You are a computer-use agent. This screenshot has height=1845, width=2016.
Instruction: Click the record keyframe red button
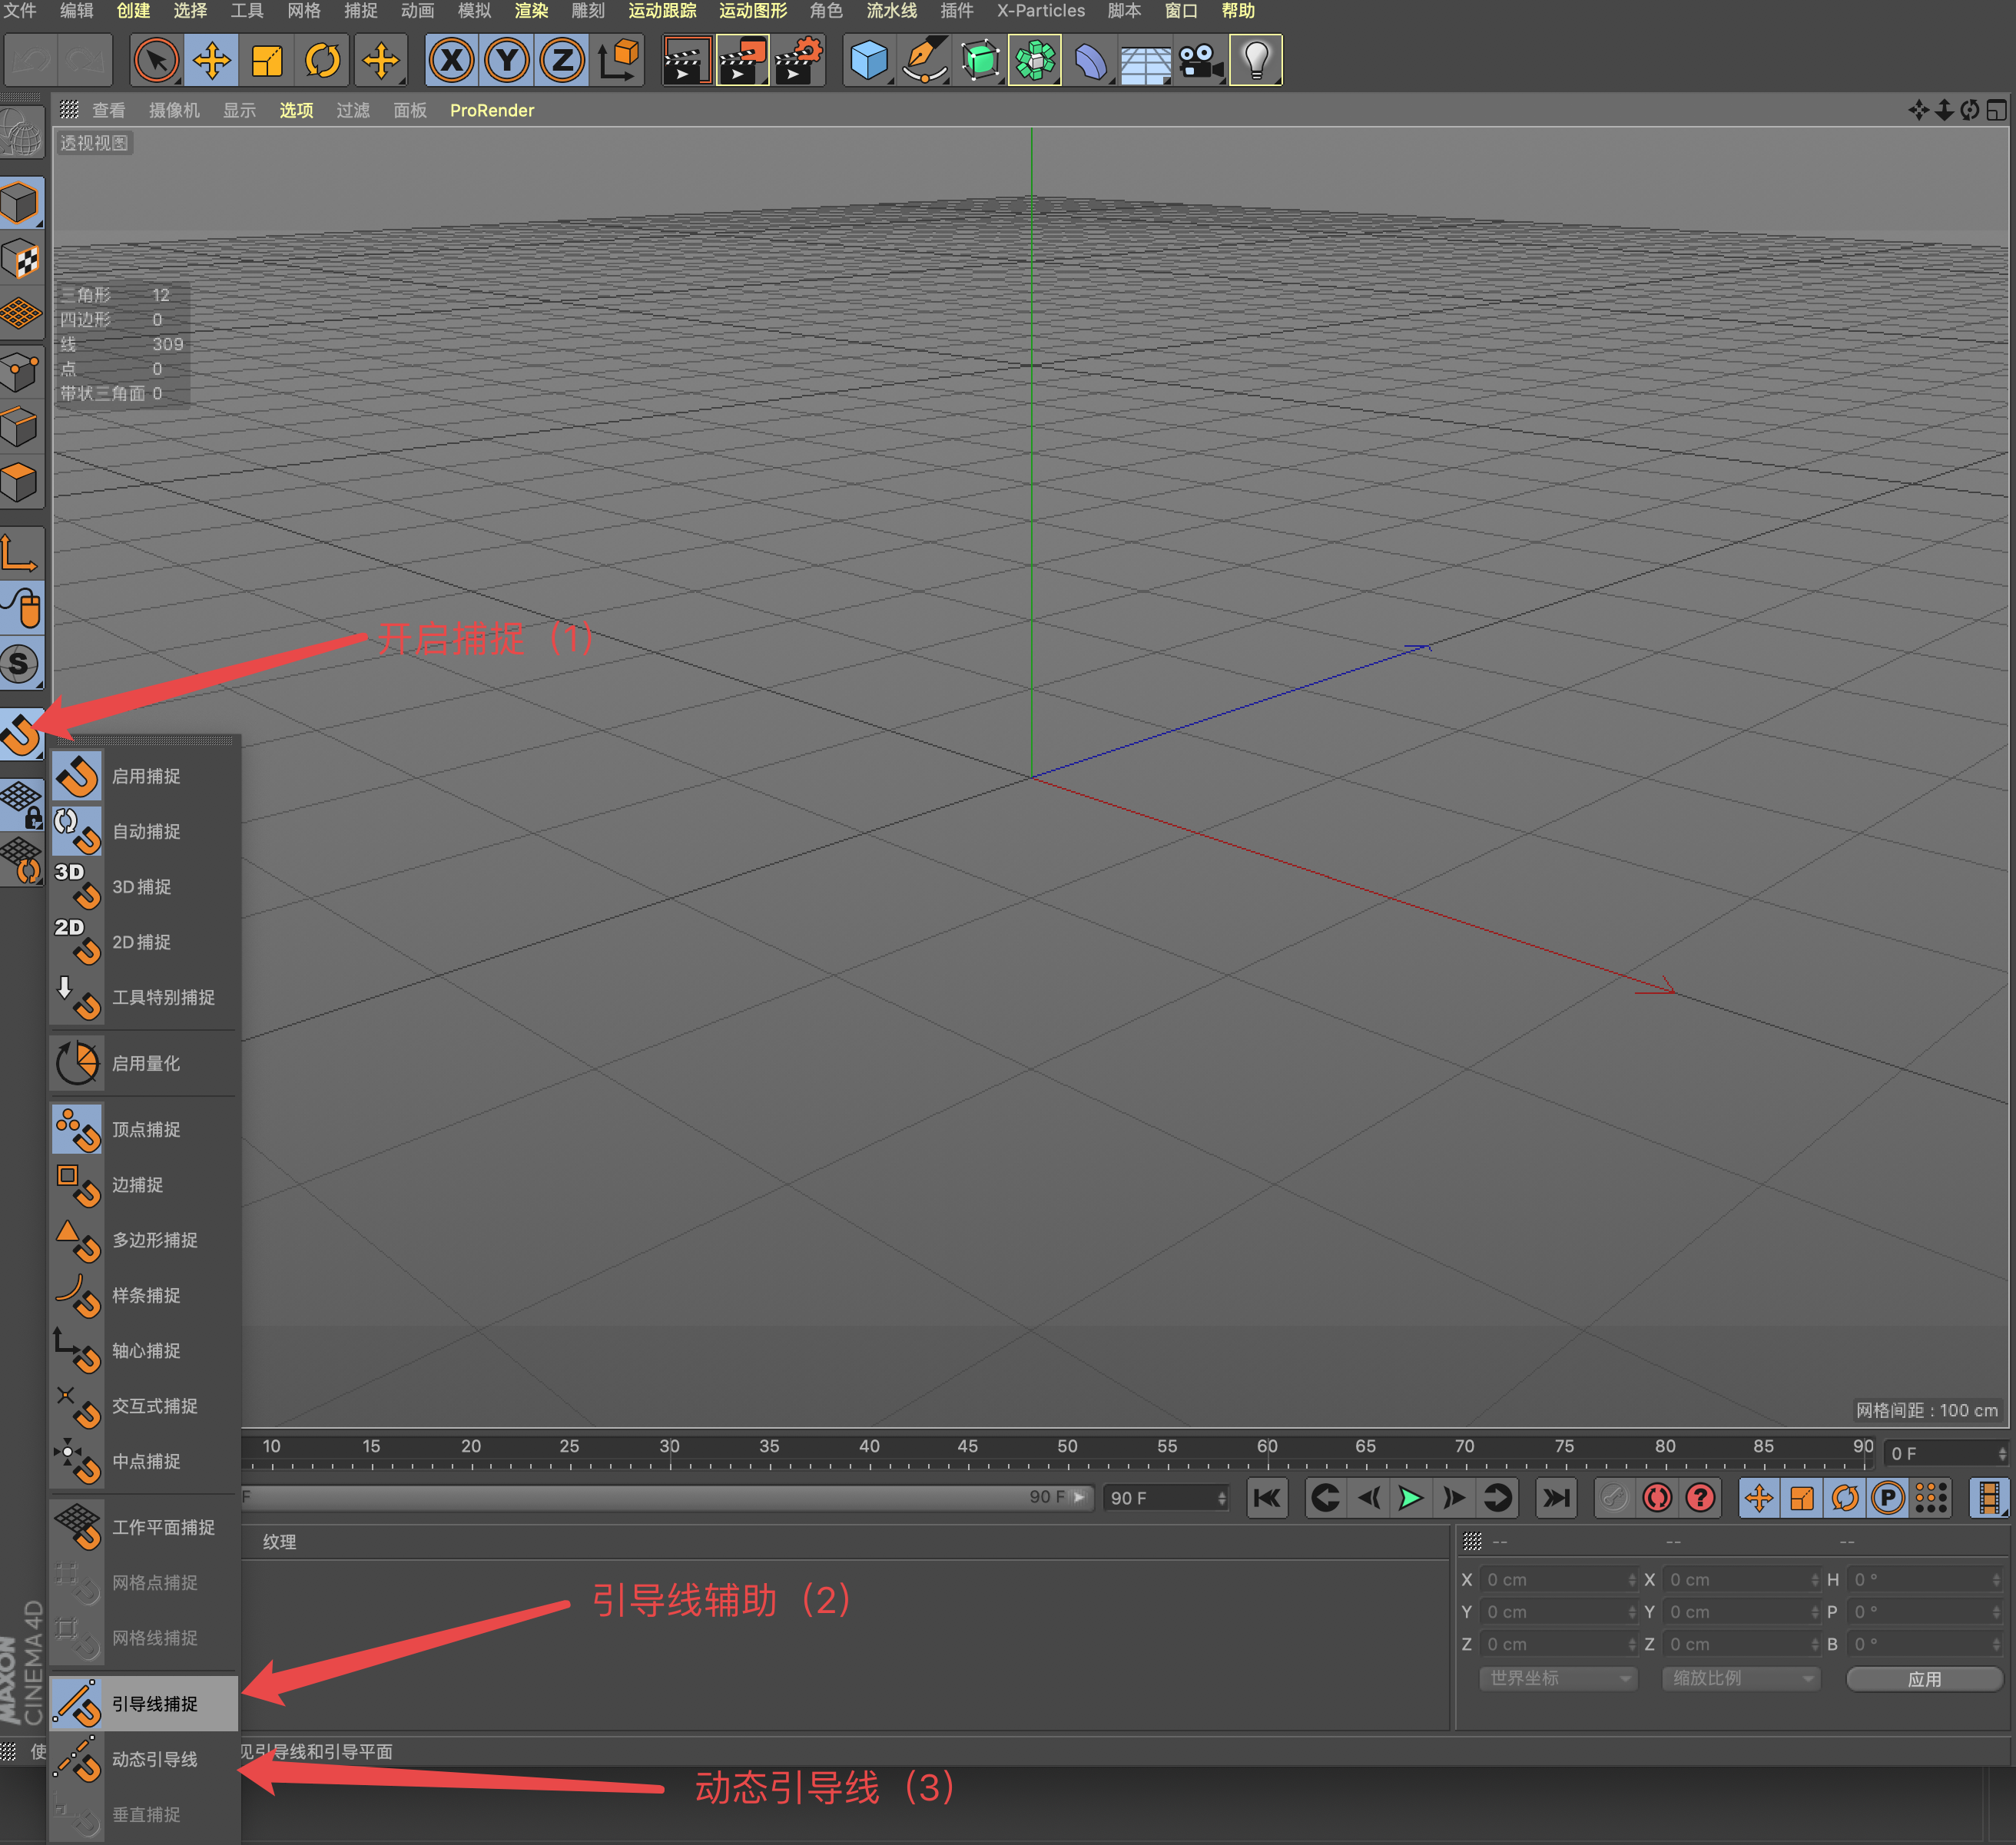coord(1657,1497)
